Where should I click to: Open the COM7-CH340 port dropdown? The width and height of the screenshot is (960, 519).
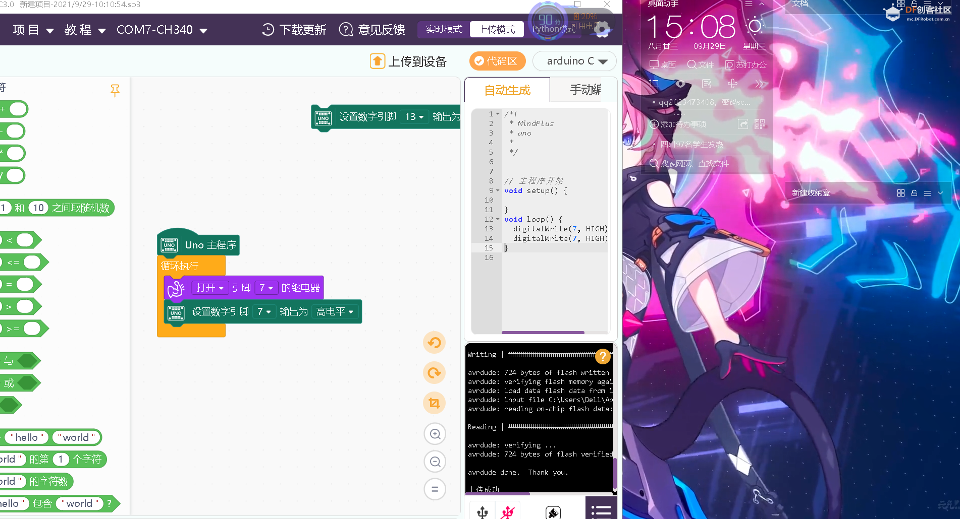click(162, 30)
